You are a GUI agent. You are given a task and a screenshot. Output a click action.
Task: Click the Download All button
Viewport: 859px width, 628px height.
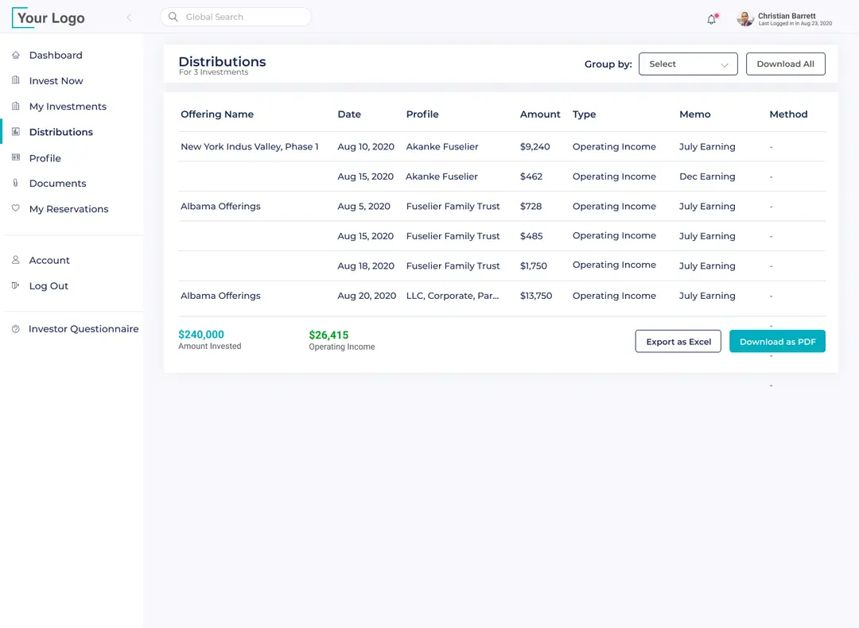[x=785, y=64]
